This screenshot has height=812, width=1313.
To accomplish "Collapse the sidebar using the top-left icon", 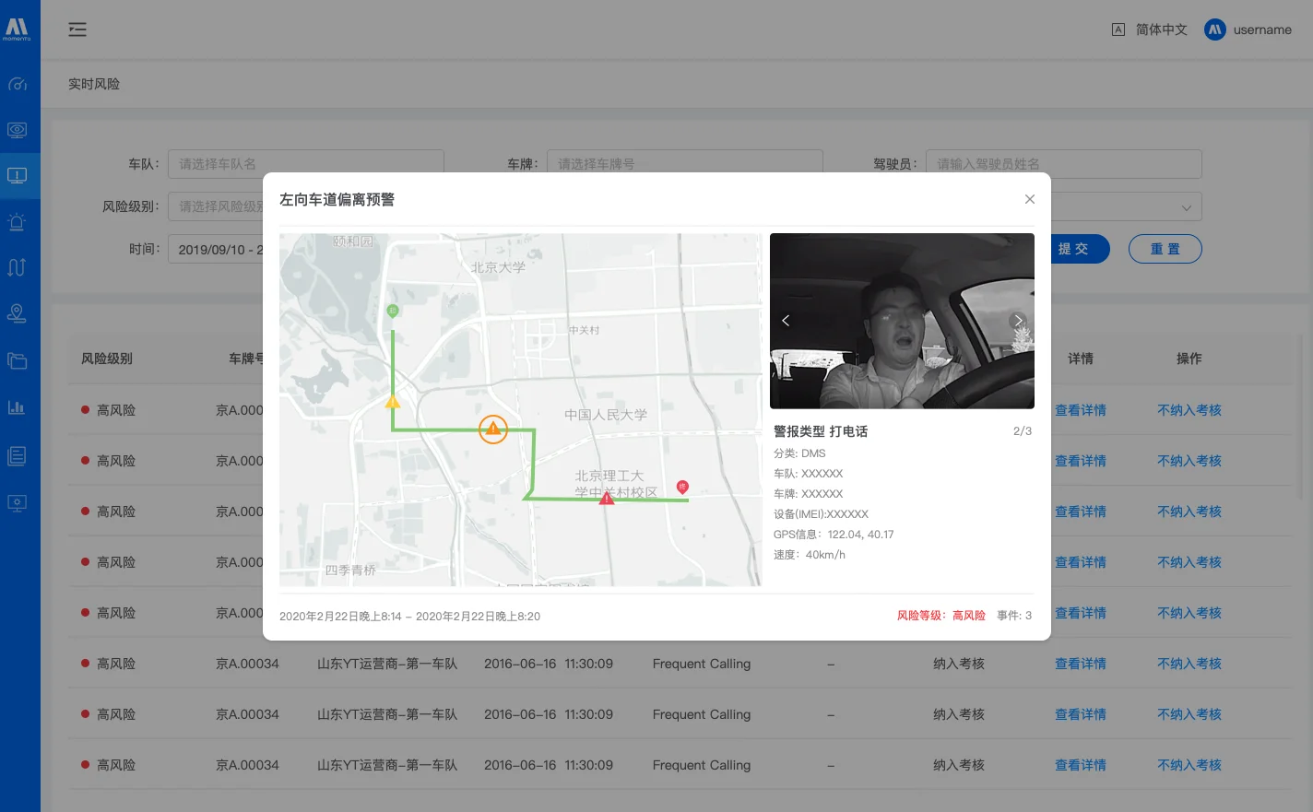I will 77,29.
